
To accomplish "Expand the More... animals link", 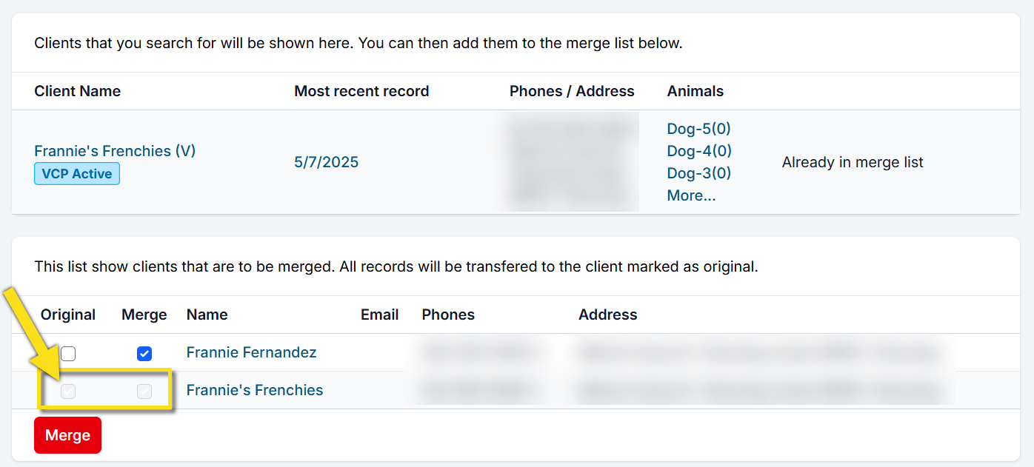I will point(691,195).
